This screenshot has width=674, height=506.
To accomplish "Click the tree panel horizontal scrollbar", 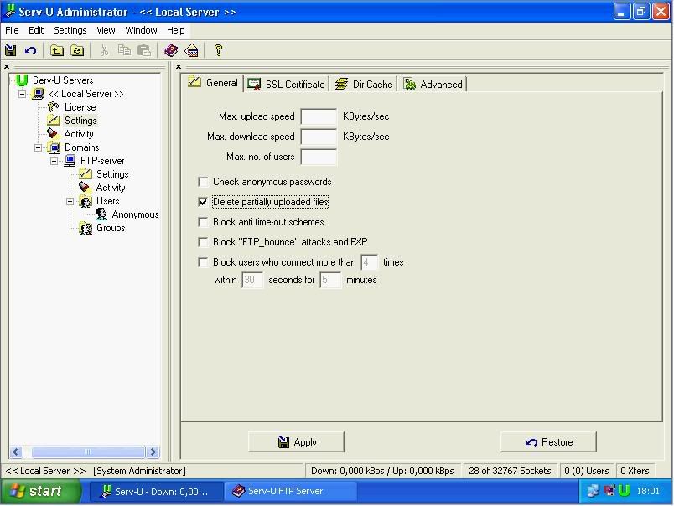I will tap(84, 452).
